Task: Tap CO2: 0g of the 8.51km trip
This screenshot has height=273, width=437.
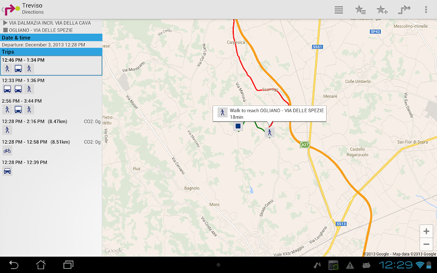Action: 92,142
